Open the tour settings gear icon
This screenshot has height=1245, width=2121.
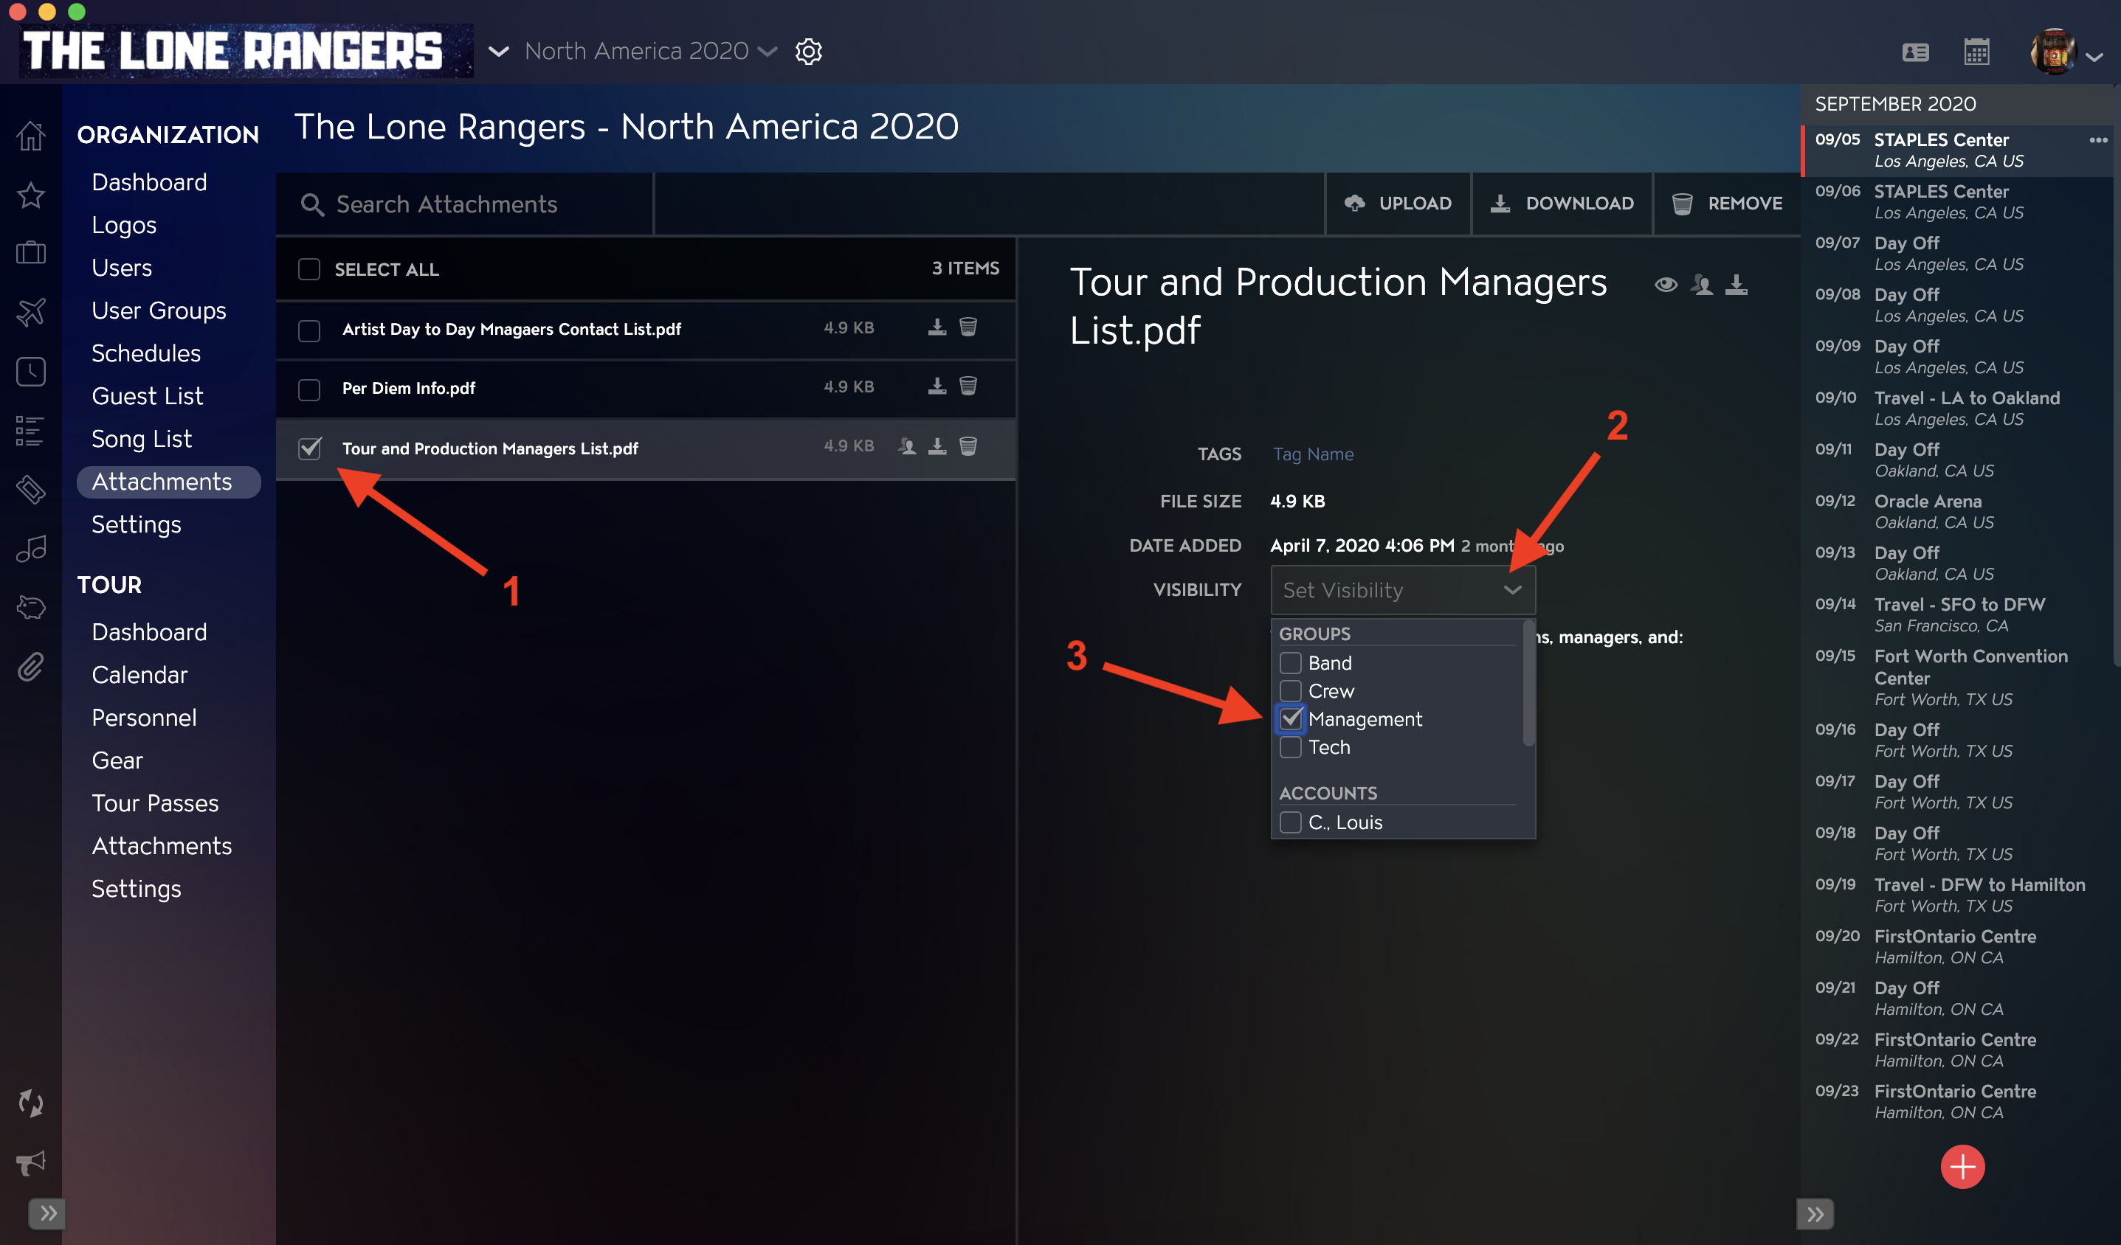pos(808,52)
